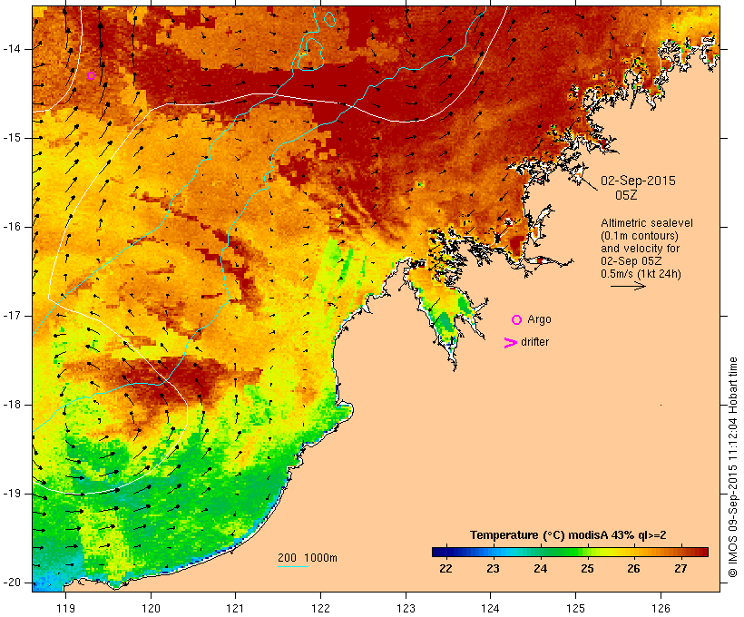Click the 'Argo' legend label

coord(539,319)
